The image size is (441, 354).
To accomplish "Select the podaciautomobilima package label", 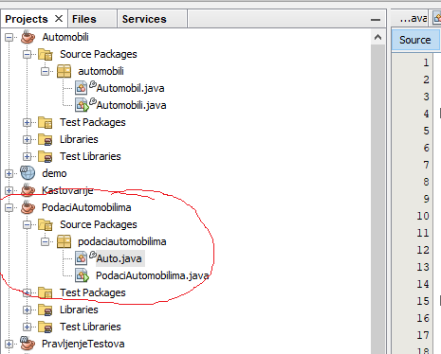I will click(122, 241).
